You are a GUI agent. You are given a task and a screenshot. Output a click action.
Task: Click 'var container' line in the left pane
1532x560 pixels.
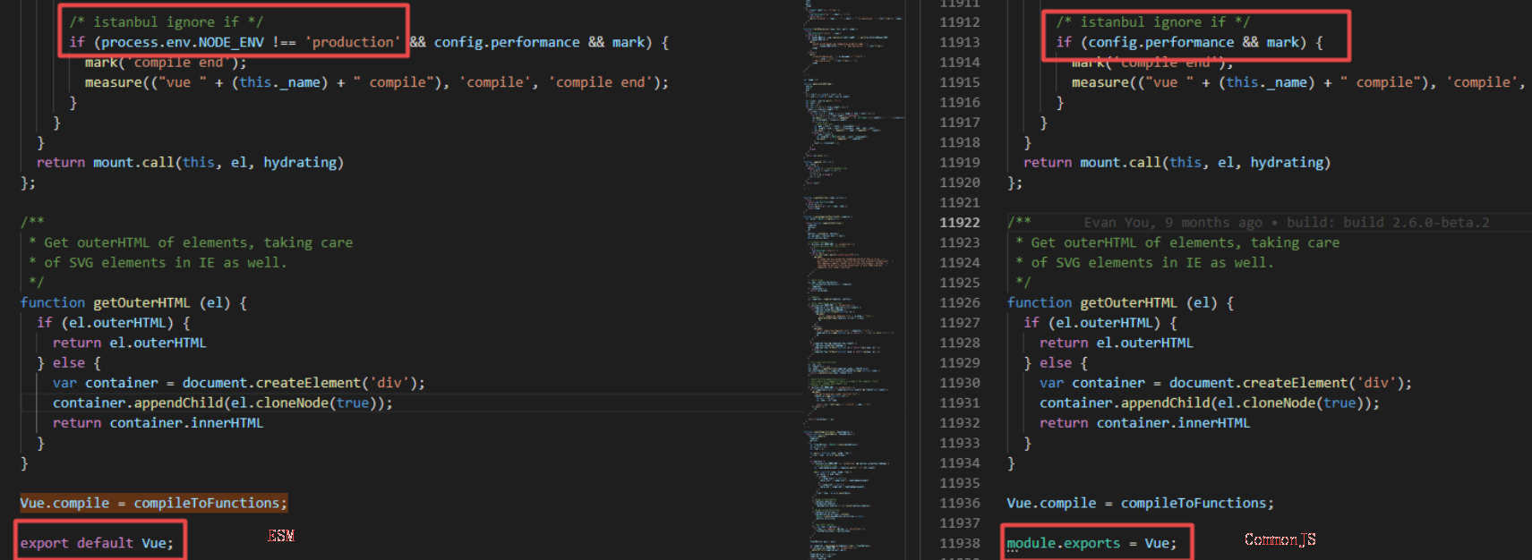tap(239, 383)
